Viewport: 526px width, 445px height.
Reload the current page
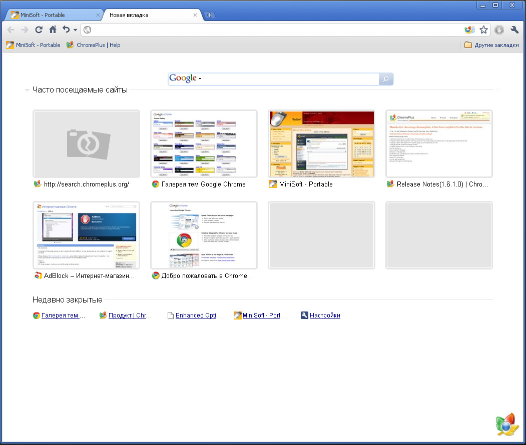coord(39,30)
